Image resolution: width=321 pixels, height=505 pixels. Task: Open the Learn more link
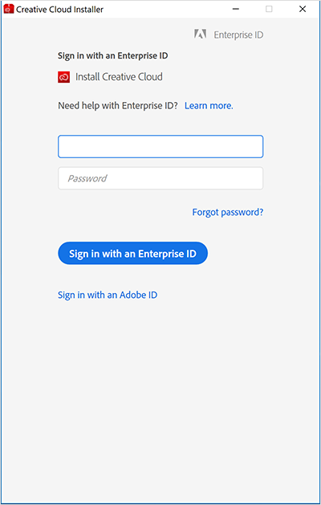point(209,106)
